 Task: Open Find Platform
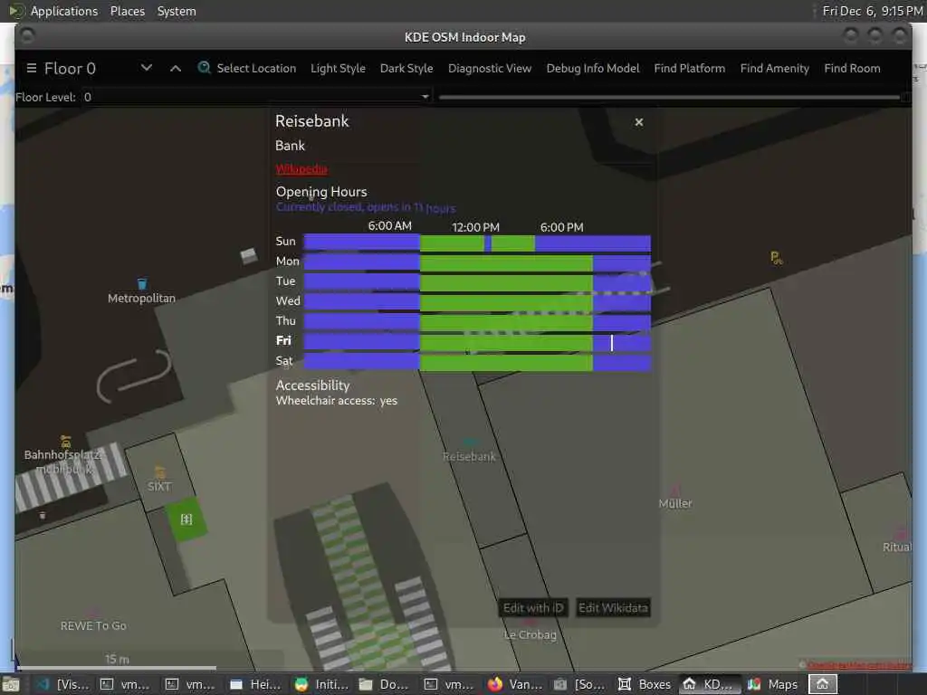(689, 69)
